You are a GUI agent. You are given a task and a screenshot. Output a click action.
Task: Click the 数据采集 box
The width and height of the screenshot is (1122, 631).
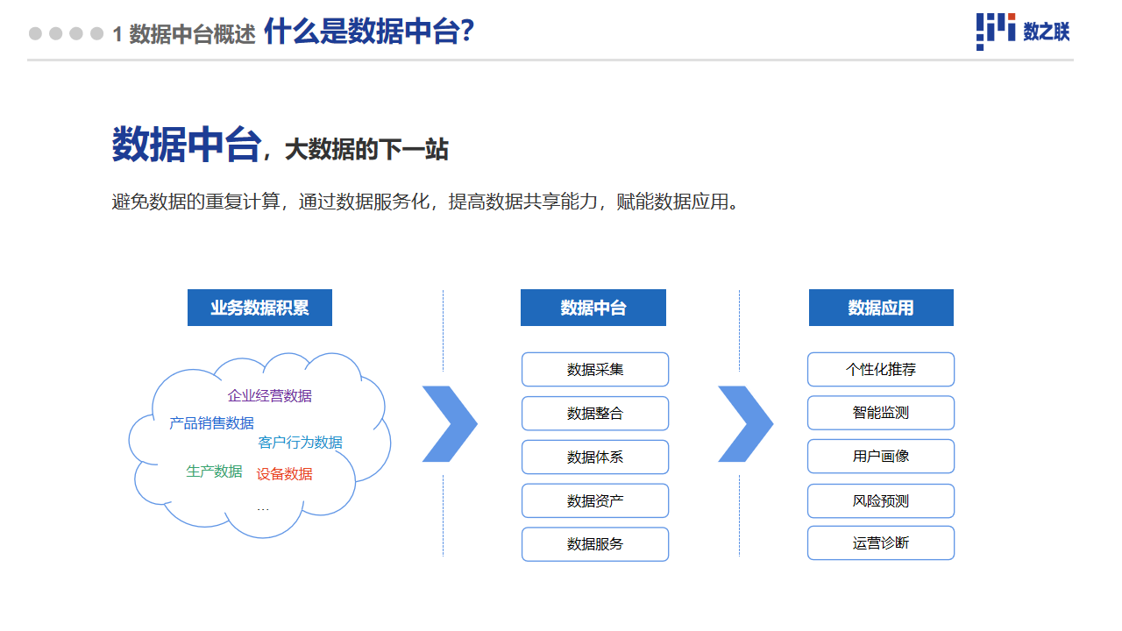595,369
